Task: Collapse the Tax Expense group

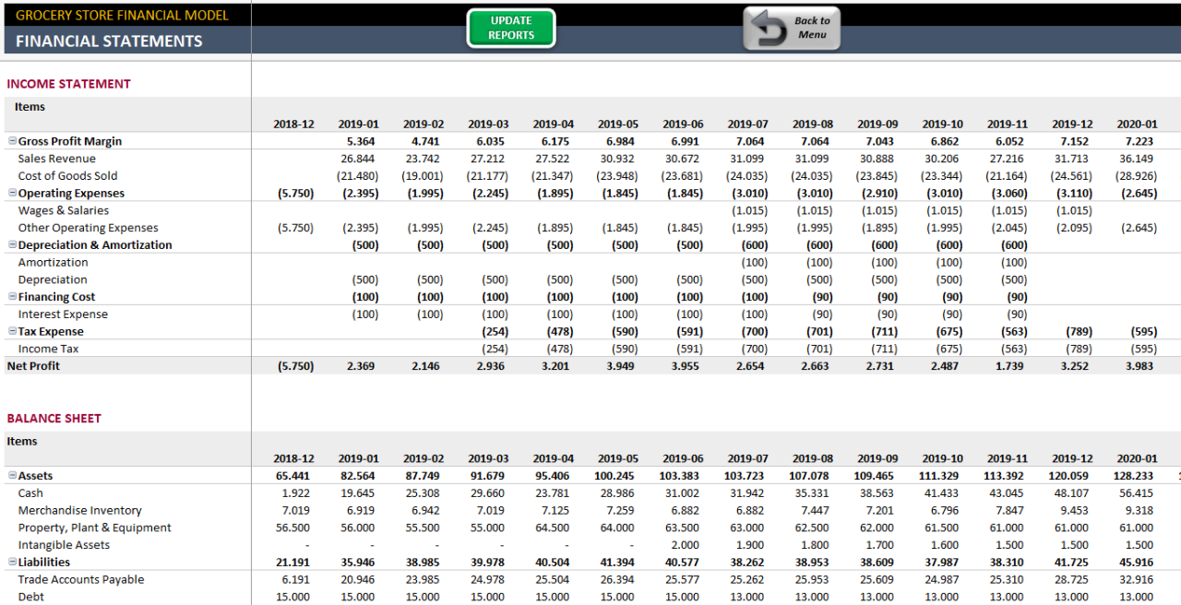Action: pyautogui.click(x=12, y=331)
